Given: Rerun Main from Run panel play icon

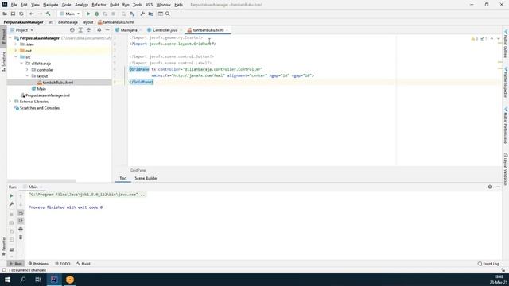Looking at the screenshot, I should (x=11, y=196).
